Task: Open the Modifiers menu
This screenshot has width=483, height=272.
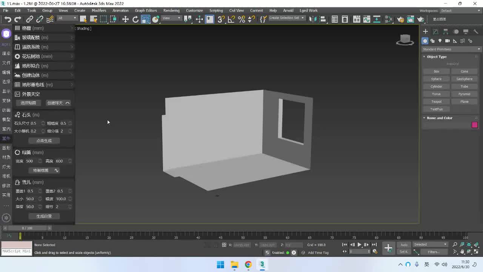Action: coord(99,11)
